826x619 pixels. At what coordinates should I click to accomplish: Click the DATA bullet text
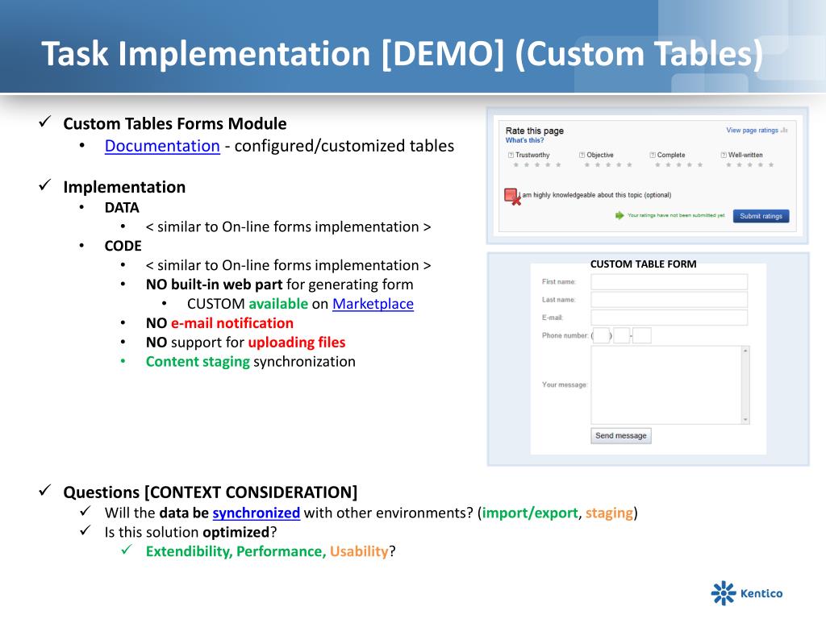tap(122, 207)
